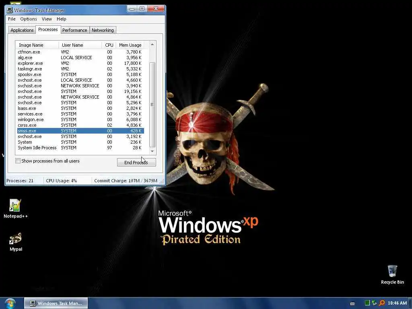This screenshot has height=309, width=412.
Task: Maximize the Windows Task Manager window
Action: [x=142, y=9]
